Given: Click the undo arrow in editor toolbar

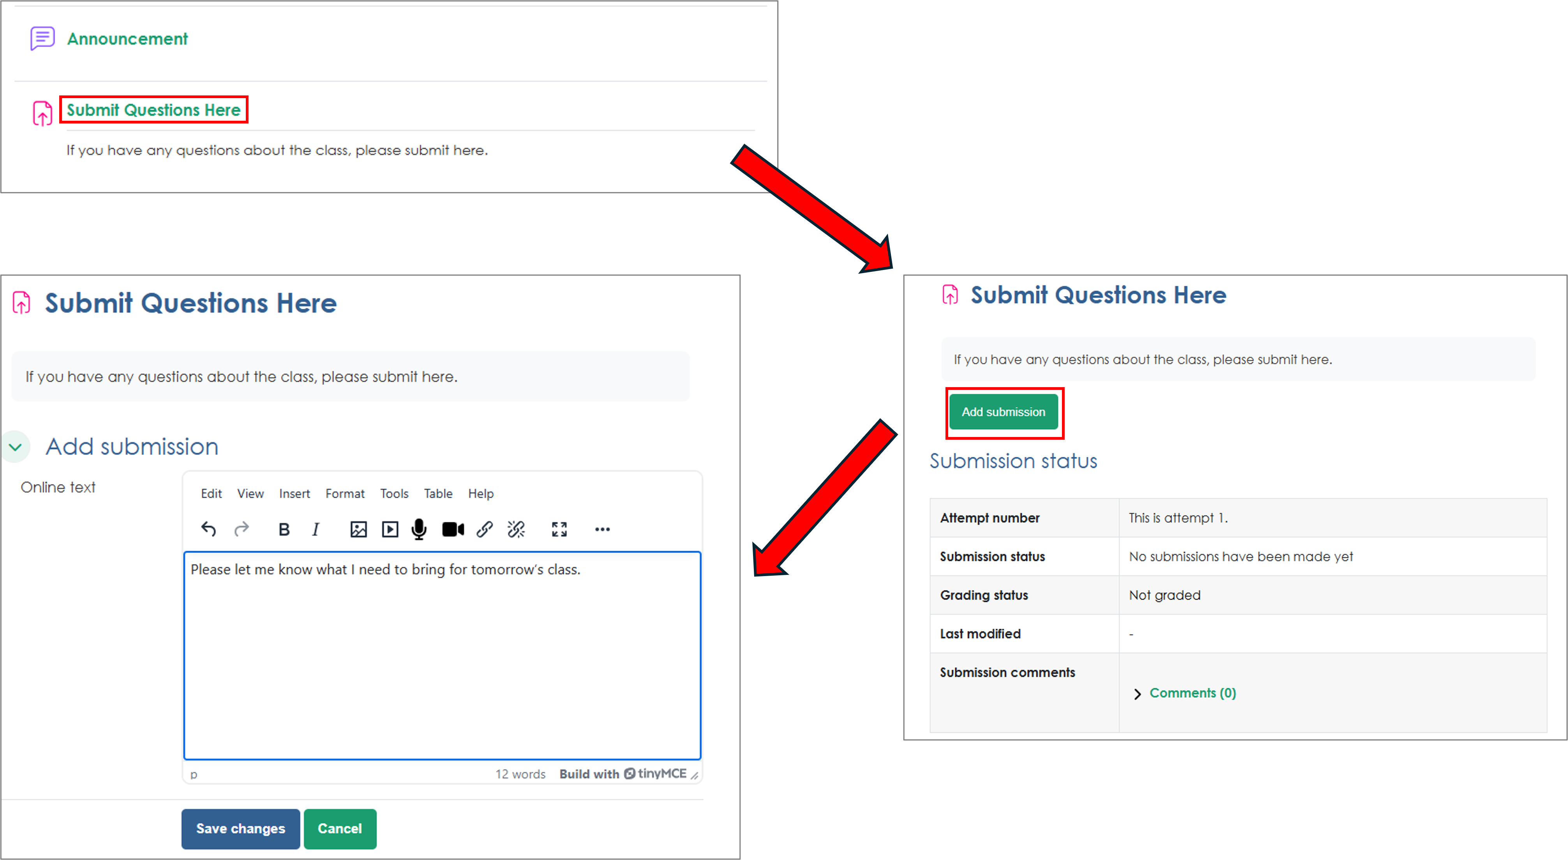Looking at the screenshot, I should (x=208, y=529).
